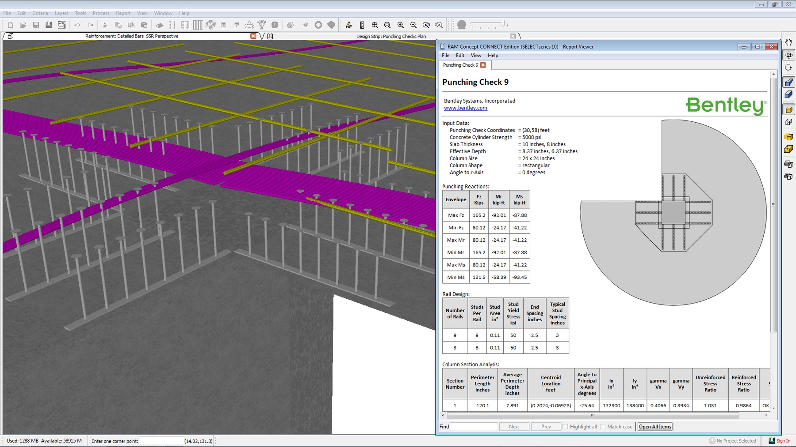Check the Match case option
The width and height of the screenshot is (796, 447).
(x=603, y=427)
